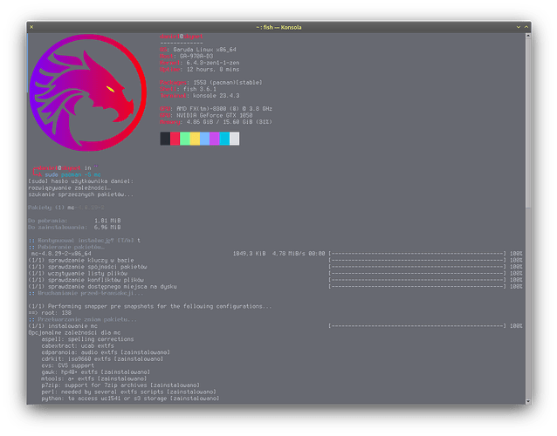Click the 'cdrkit: iso9660 extfs' line

(102, 358)
